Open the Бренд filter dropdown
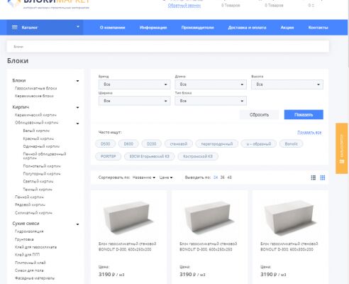 pyautogui.click(x=134, y=84)
